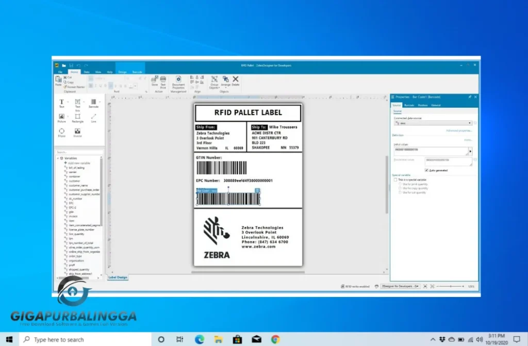Click the 'Advanced properties...' link
The image size is (528, 346).
(458, 131)
